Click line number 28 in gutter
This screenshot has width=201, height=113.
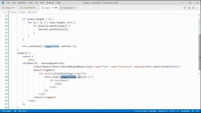pos(6,53)
